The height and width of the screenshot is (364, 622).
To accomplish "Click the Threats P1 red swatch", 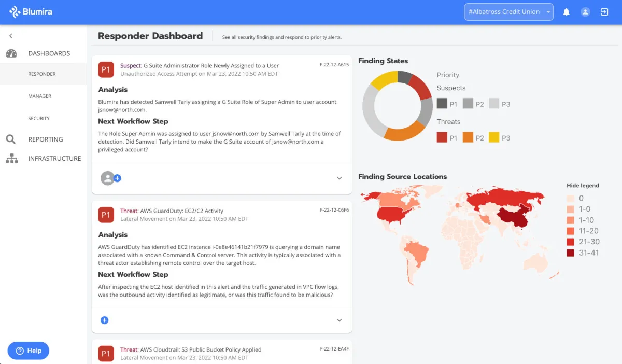I will coord(442,137).
